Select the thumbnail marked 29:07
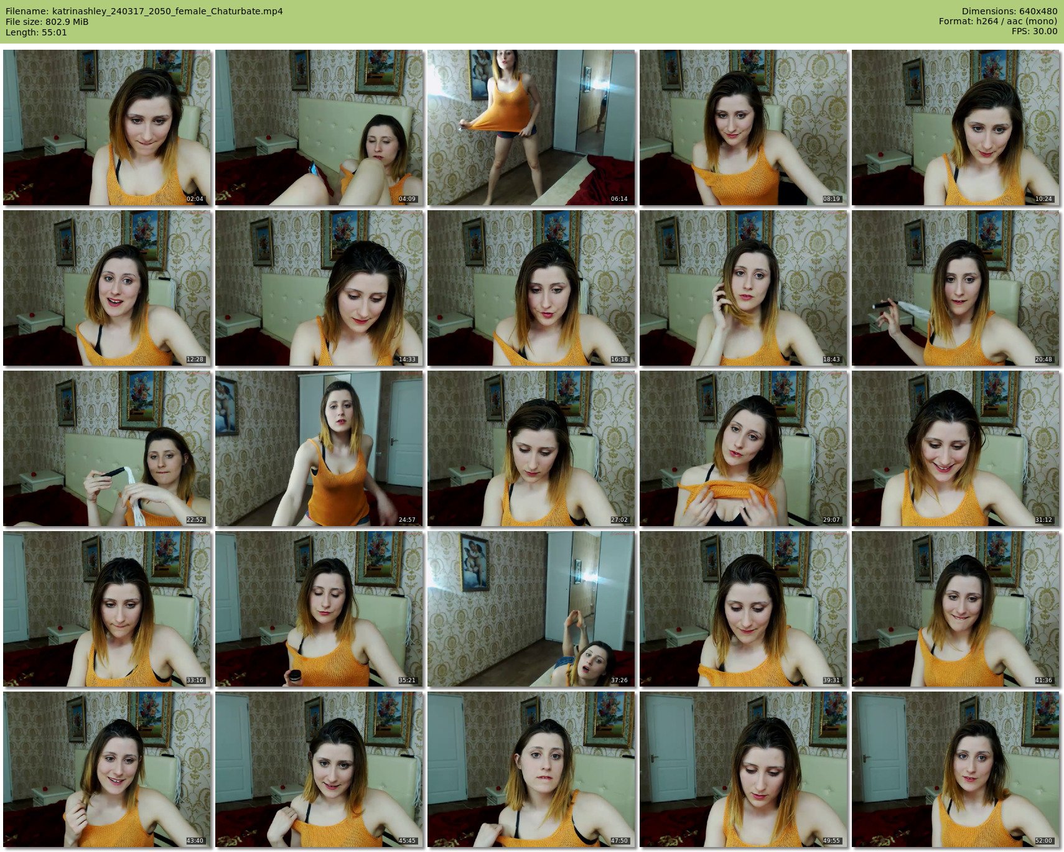The height and width of the screenshot is (852, 1064). 743,448
